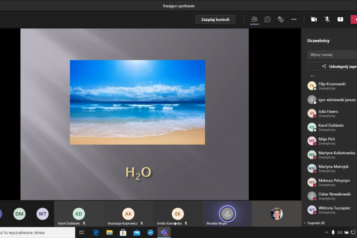Screen dimensions: 357x238
Task: Show hidden system tray icons
Action: click(327, 233)
